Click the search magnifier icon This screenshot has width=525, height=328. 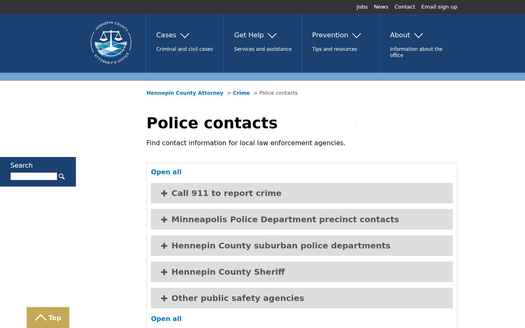(62, 176)
